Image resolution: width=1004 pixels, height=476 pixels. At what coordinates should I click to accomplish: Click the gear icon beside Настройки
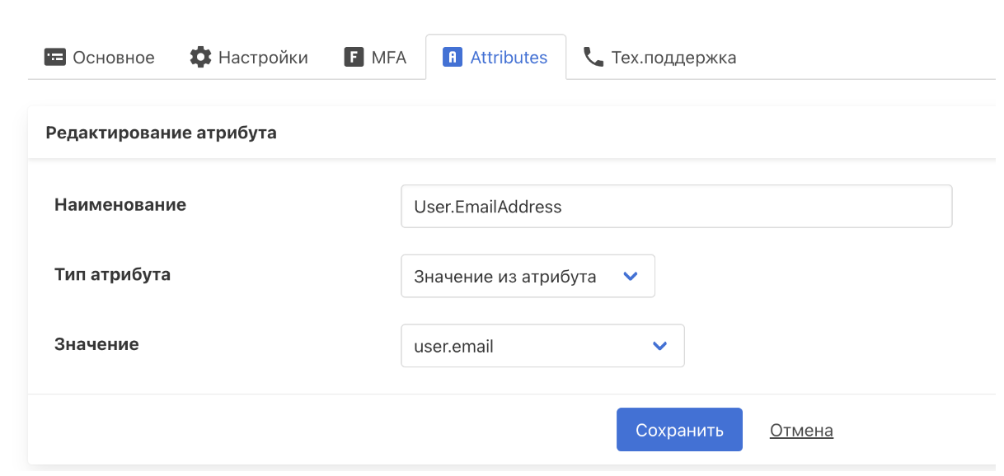(200, 58)
